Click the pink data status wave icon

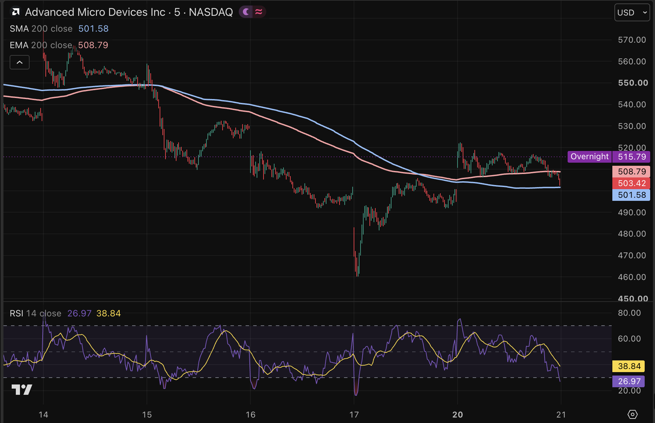click(x=259, y=12)
